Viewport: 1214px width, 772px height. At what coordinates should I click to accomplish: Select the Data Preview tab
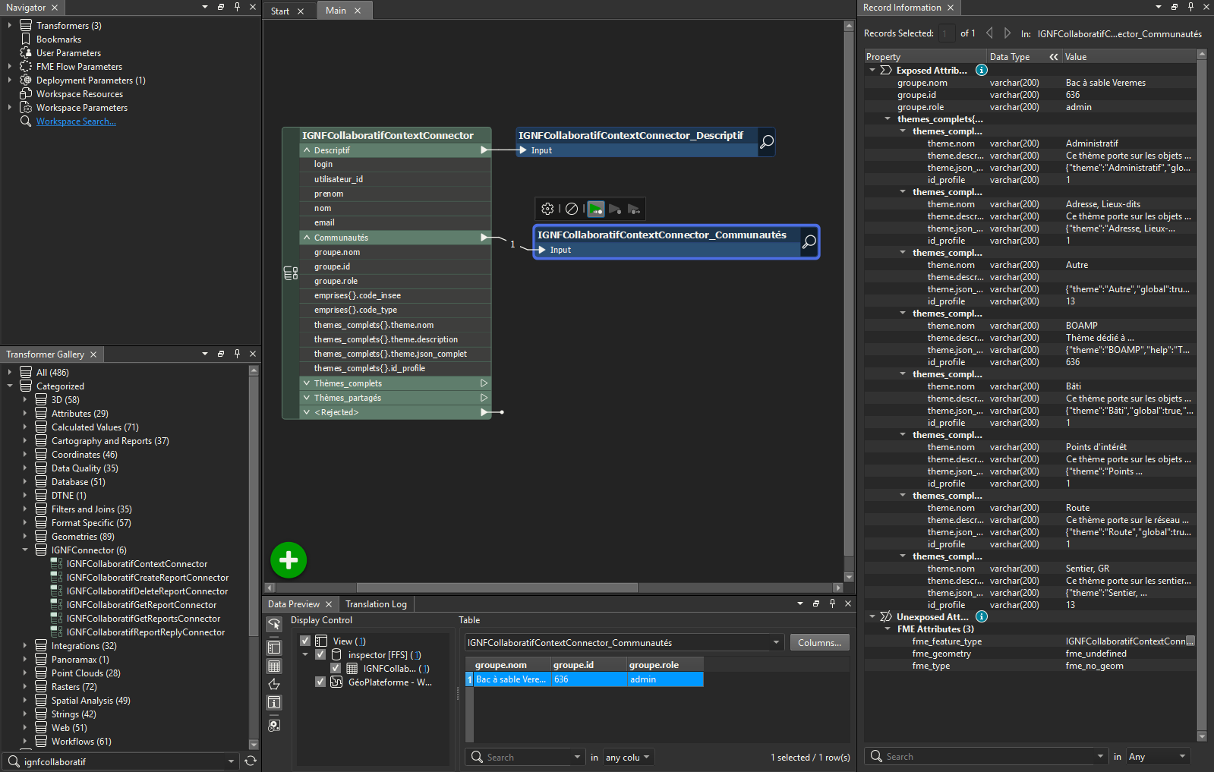click(294, 604)
